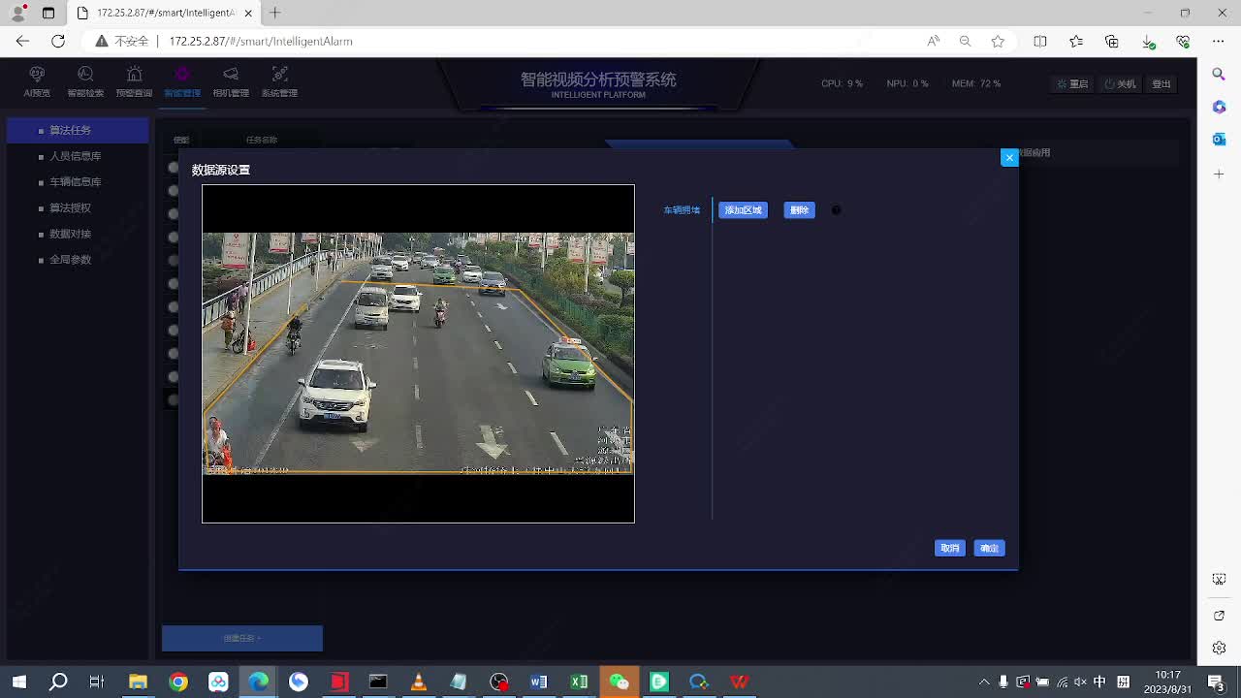The image size is (1241, 698).
Task: Open 全局参数 in the sidebar
Action: click(x=70, y=260)
